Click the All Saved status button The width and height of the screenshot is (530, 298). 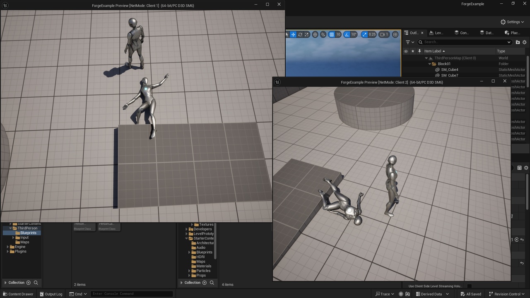click(470, 294)
